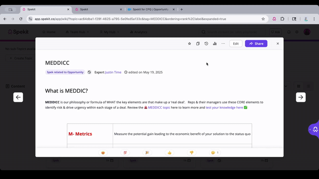Open the more options ellipsis menu

[223, 44]
